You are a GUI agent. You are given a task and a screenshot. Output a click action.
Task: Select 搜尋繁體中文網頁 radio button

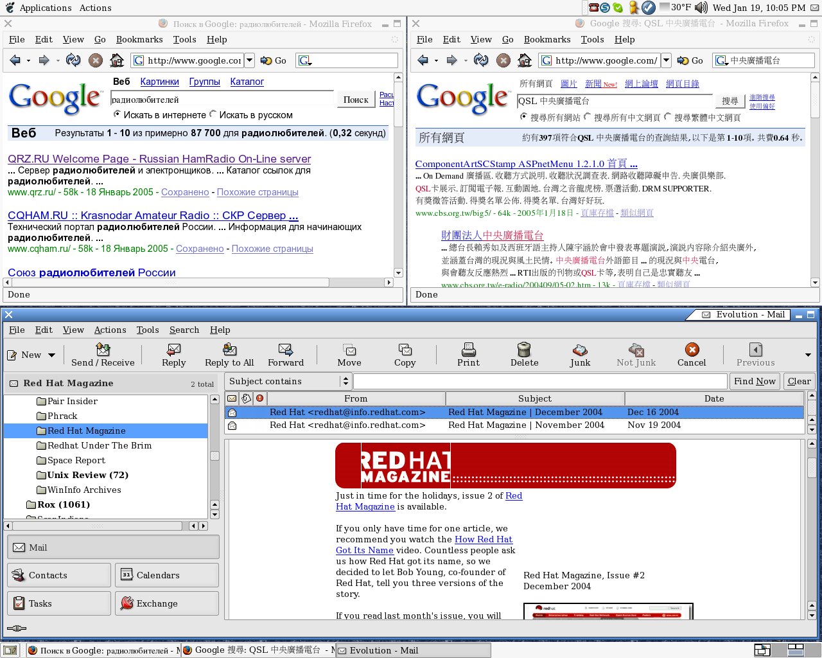tap(667, 117)
